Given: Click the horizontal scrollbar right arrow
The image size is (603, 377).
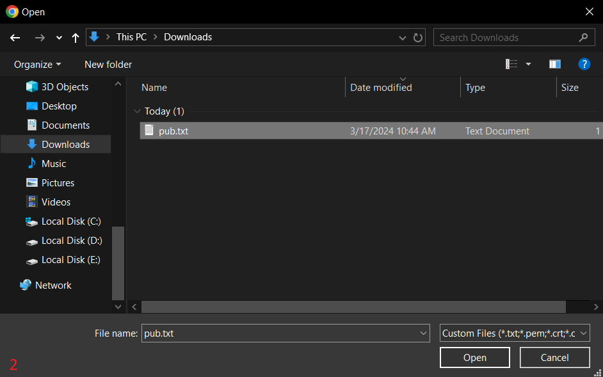Looking at the screenshot, I should coord(596,307).
